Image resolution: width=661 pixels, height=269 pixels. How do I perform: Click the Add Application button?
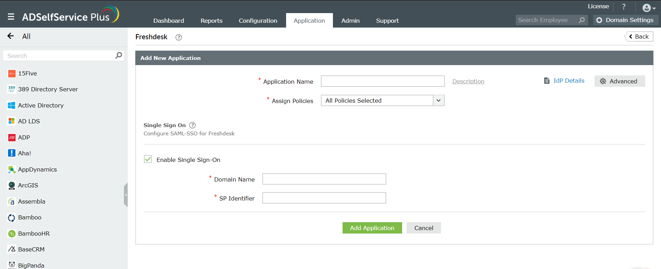(x=372, y=228)
